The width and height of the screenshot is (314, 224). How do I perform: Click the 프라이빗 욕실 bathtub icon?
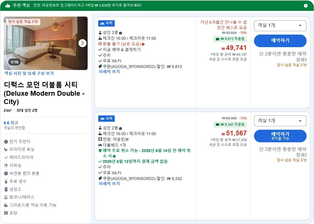tap(6, 149)
